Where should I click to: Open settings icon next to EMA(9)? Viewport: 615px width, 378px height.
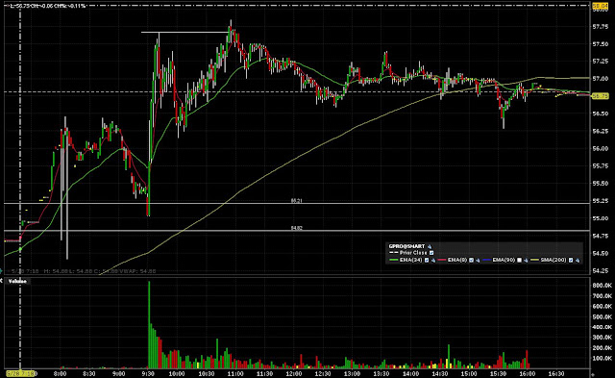[x=478, y=261]
